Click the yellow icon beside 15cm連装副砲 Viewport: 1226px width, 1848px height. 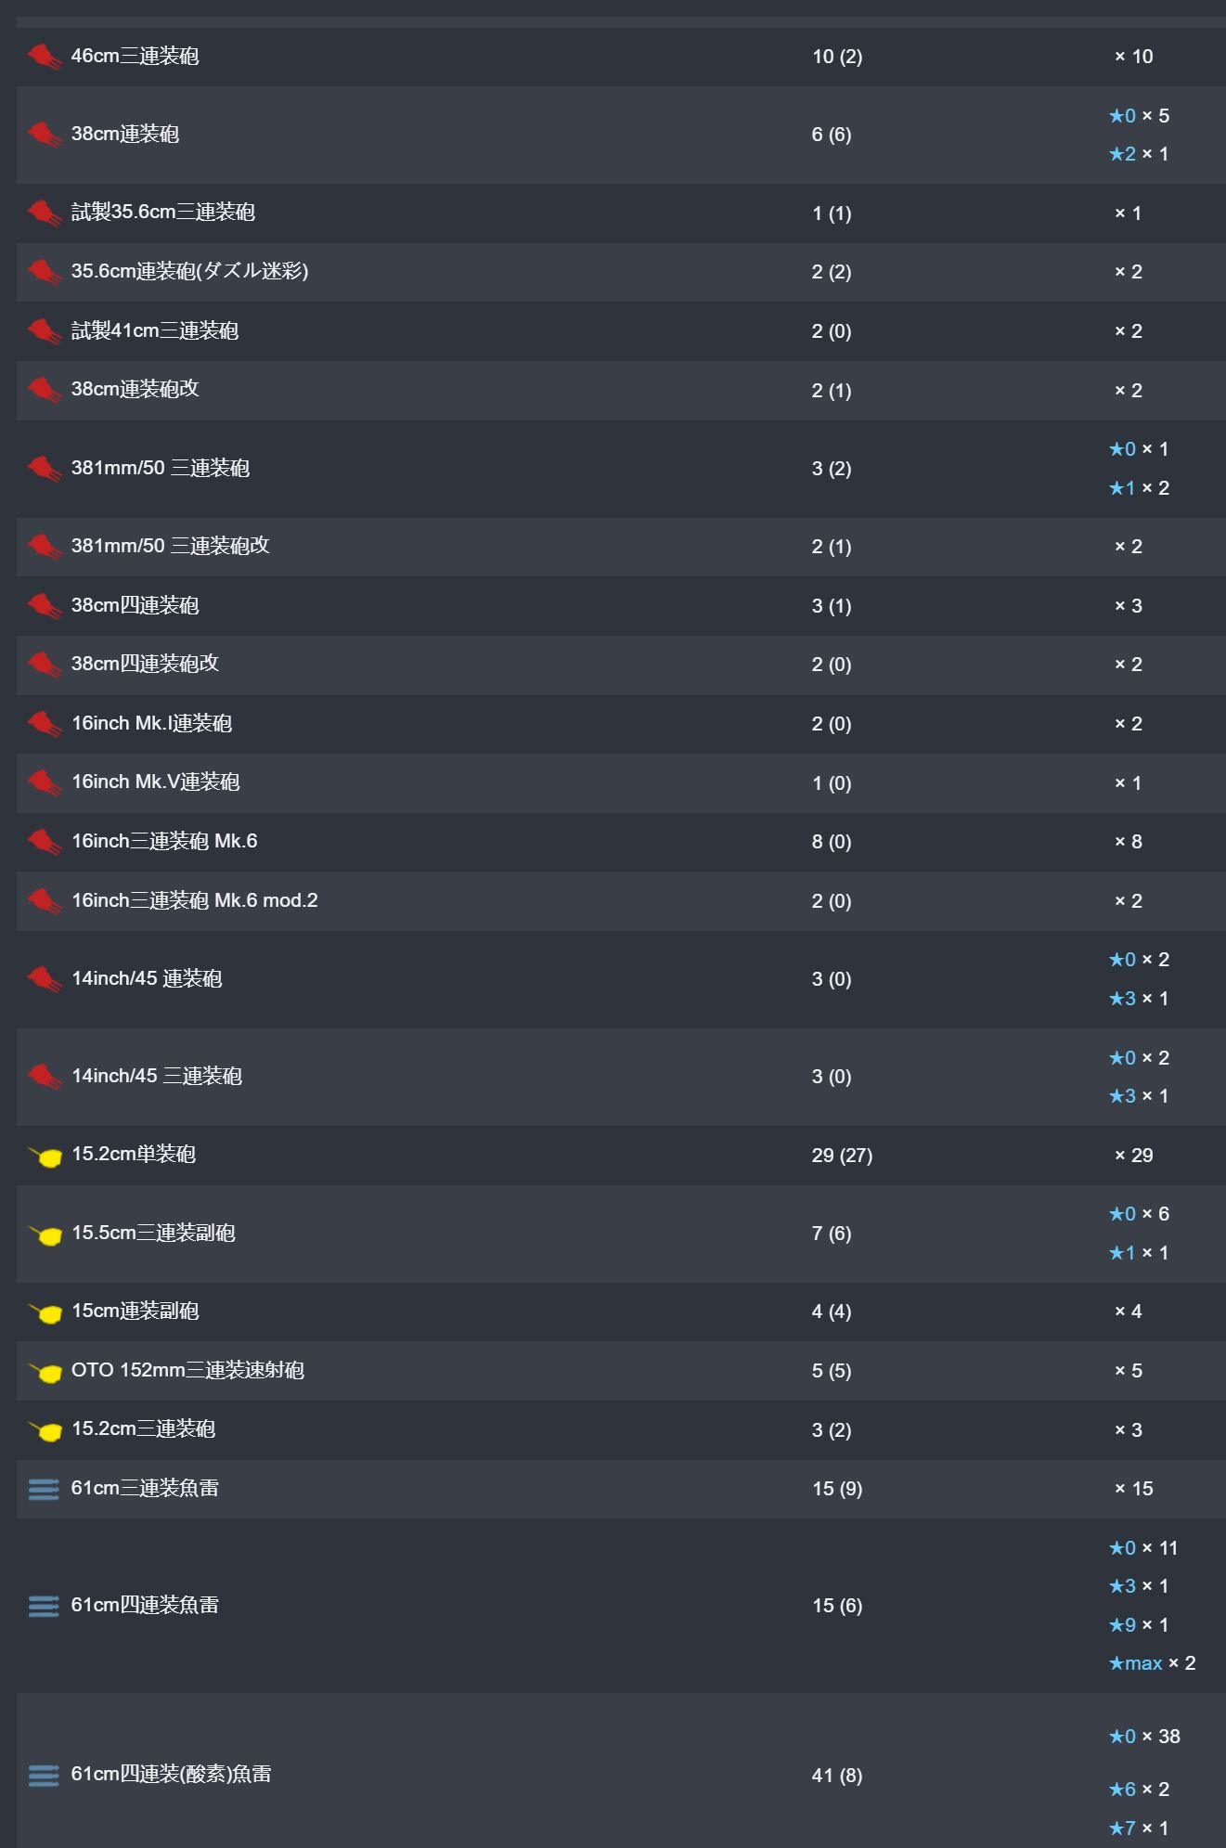coord(45,1312)
